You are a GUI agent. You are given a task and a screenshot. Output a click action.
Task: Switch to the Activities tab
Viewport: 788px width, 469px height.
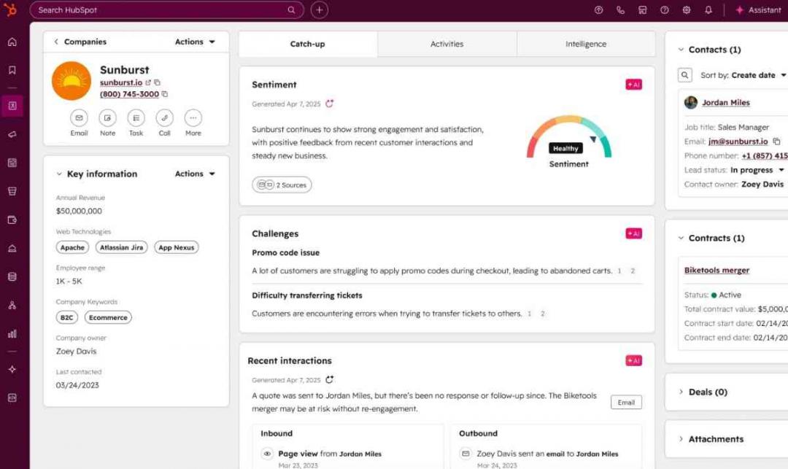coord(447,44)
